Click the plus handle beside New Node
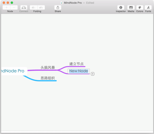Screen dimensions: 154x134 click(x=93, y=74)
